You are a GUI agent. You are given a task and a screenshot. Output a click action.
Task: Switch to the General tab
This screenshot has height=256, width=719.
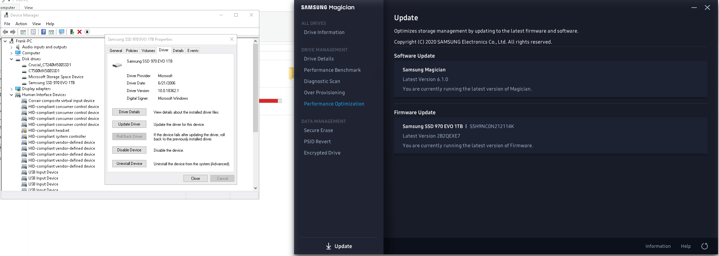click(116, 51)
